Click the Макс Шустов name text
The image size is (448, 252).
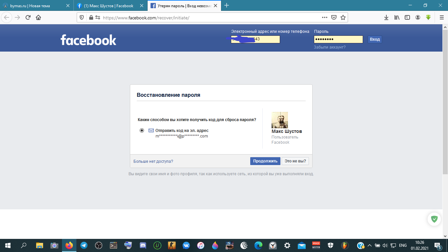(x=287, y=131)
